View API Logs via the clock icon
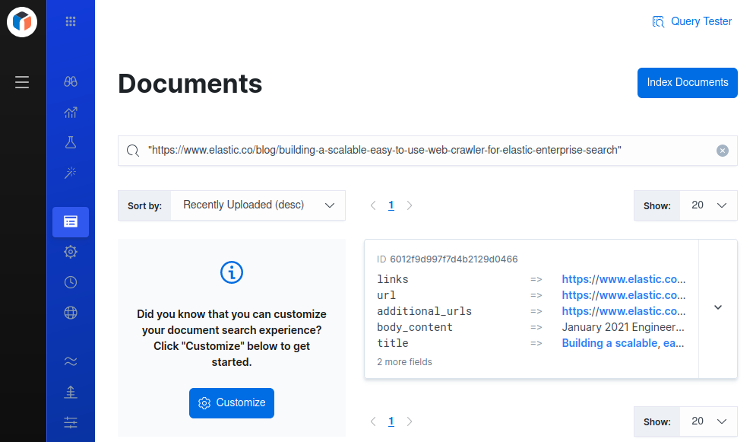The height and width of the screenshot is (442, 753). (71, 281)
